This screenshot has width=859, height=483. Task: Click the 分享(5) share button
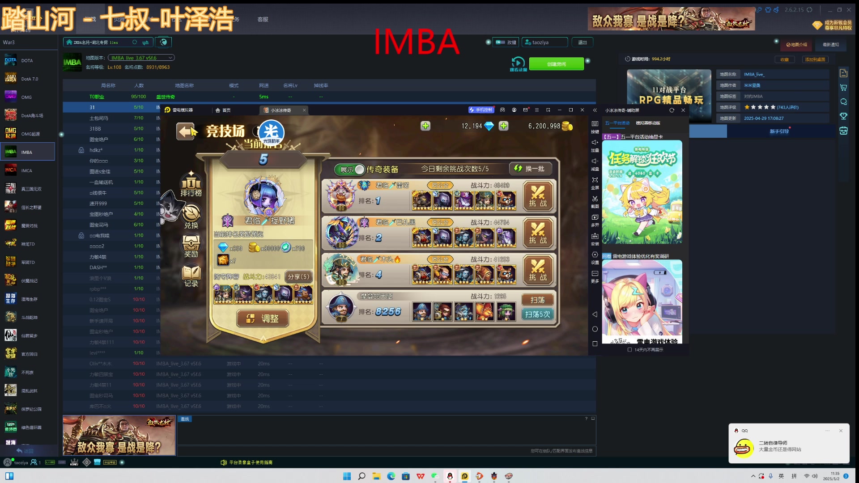[x=298, y=277]
